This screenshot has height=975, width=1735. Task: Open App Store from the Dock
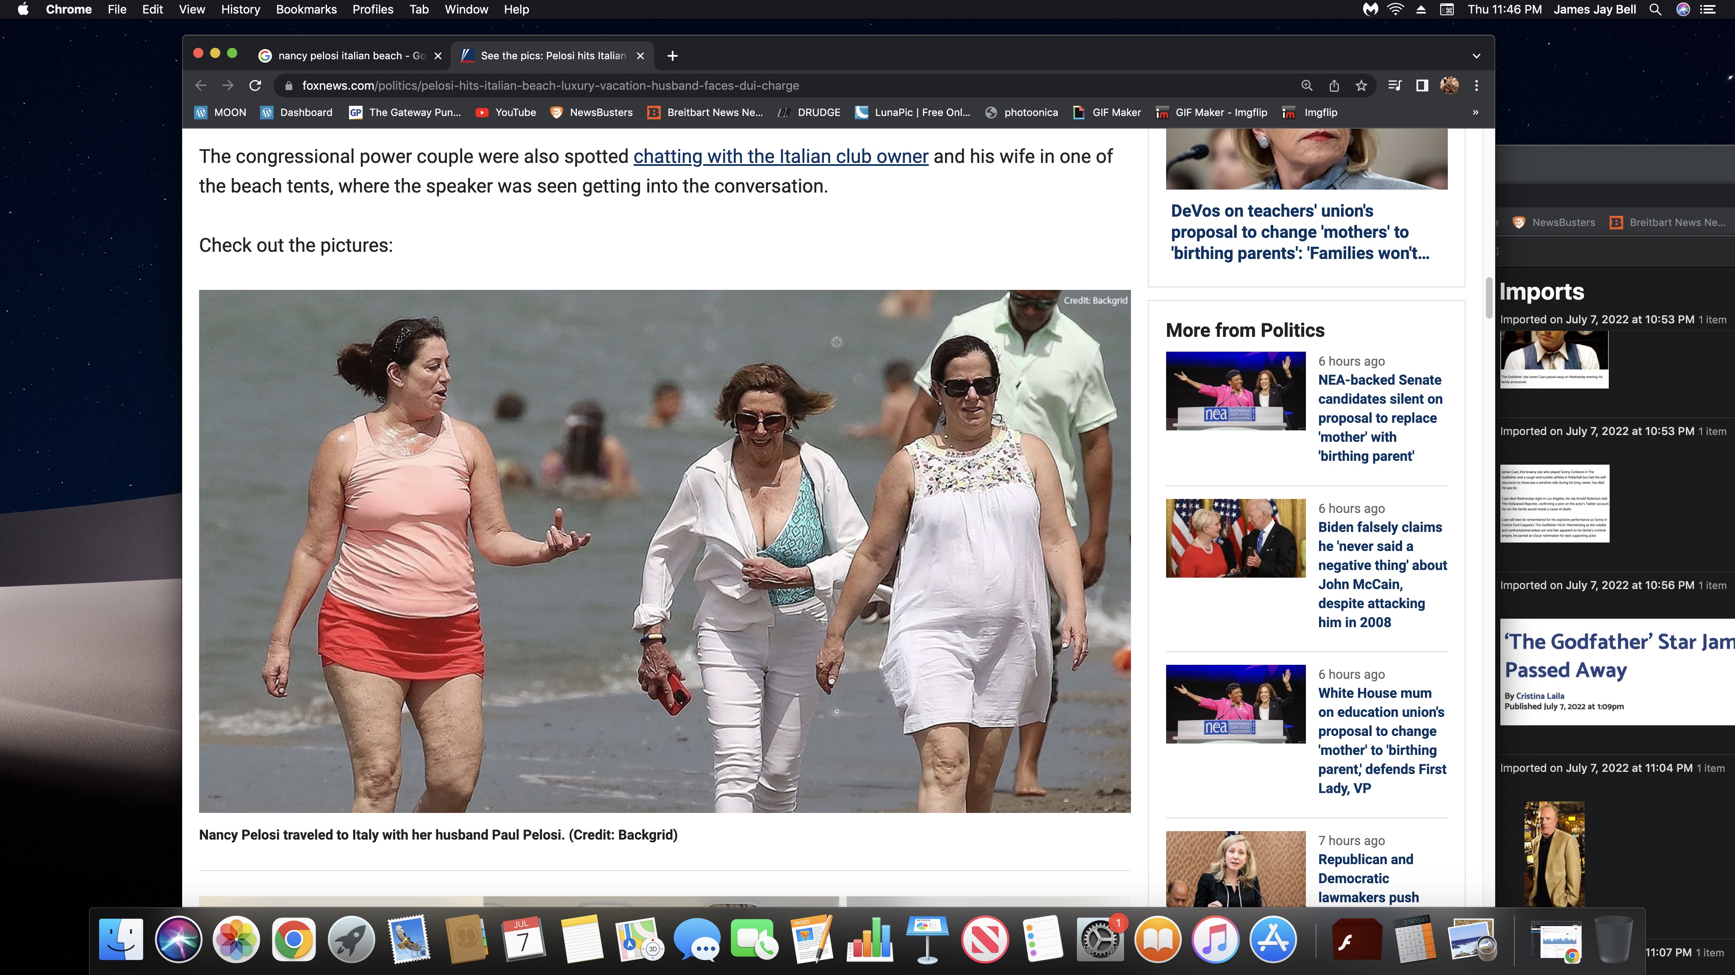1272,939
